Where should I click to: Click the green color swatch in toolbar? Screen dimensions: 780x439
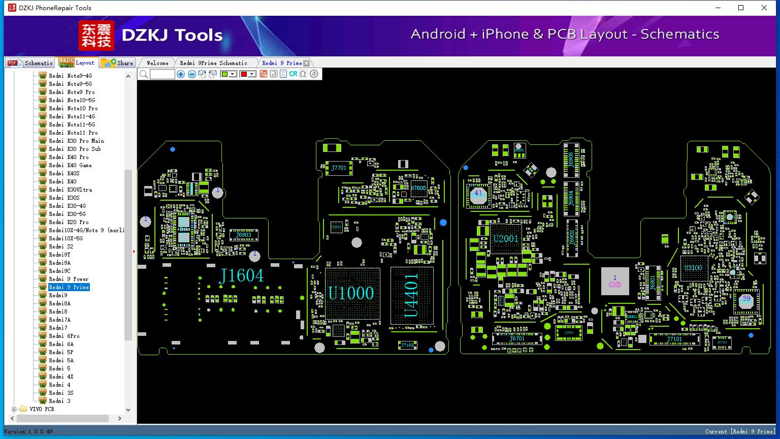pyautogui.click(x=224, y=74)
